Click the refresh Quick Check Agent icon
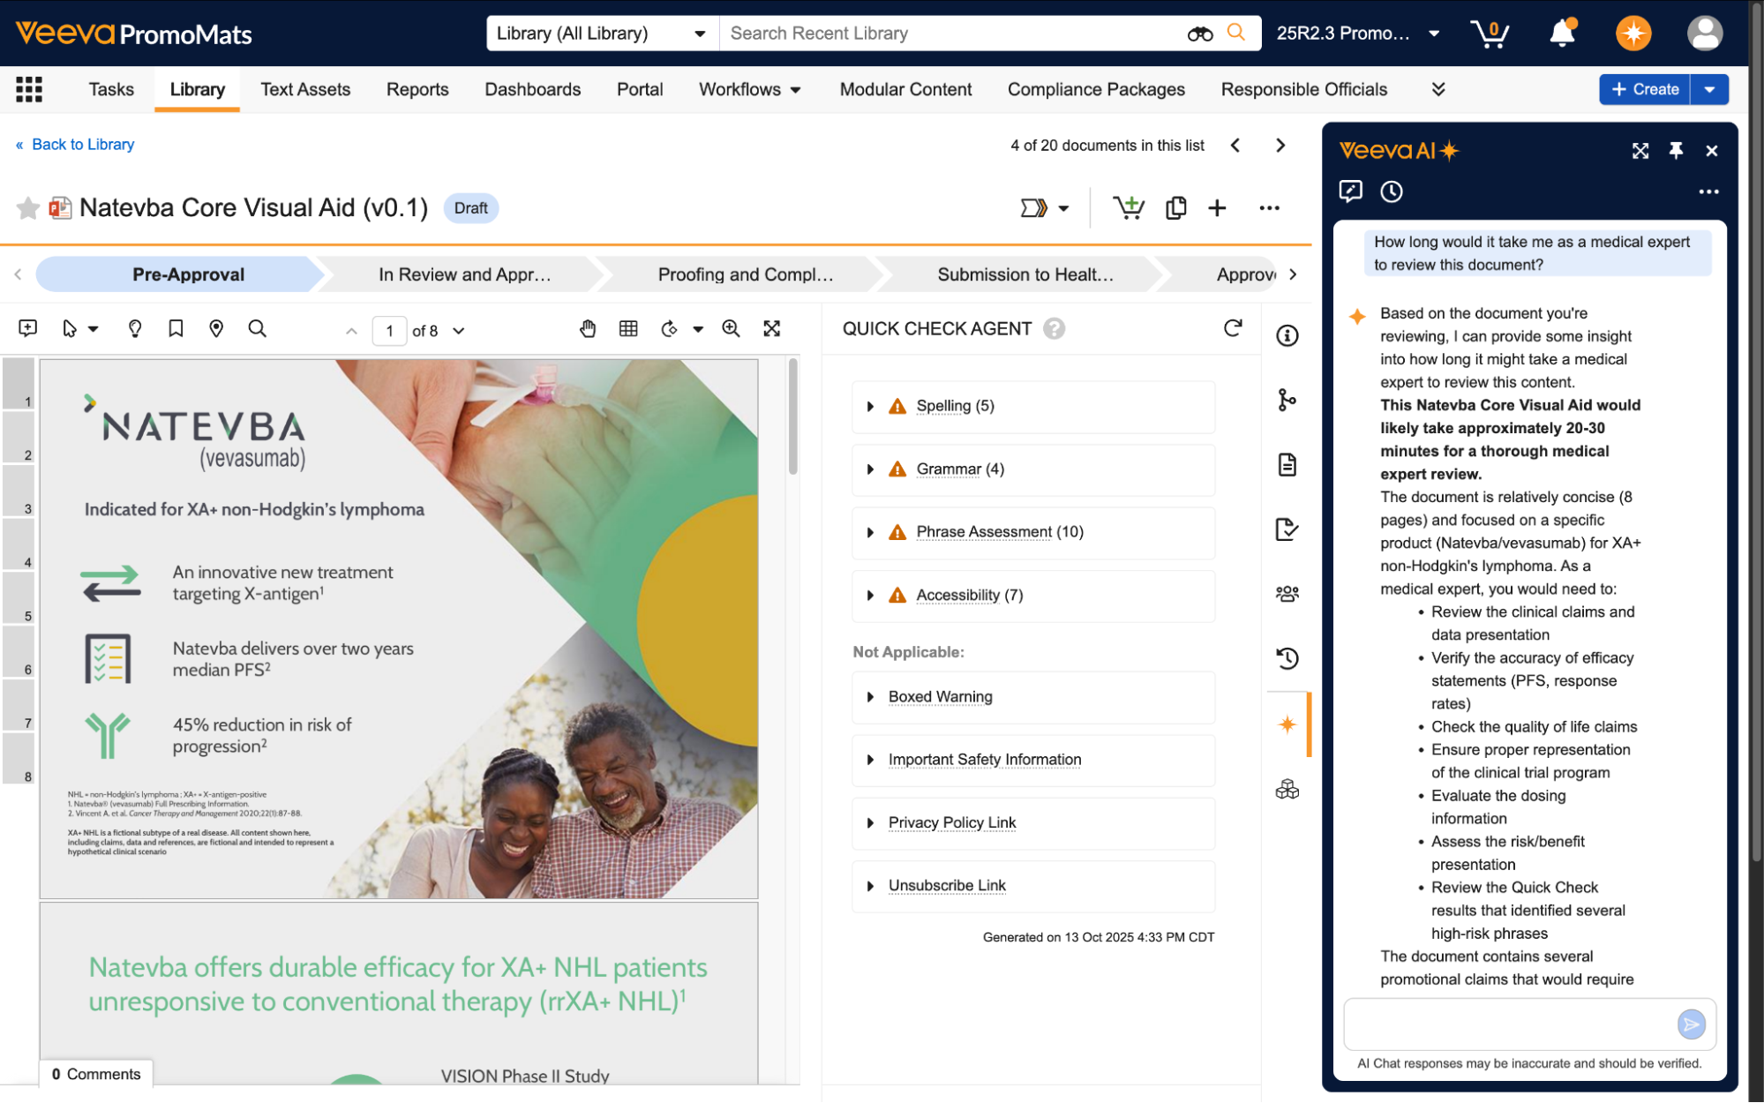Screen dimensions: 1764x1103 point(1233,328)
